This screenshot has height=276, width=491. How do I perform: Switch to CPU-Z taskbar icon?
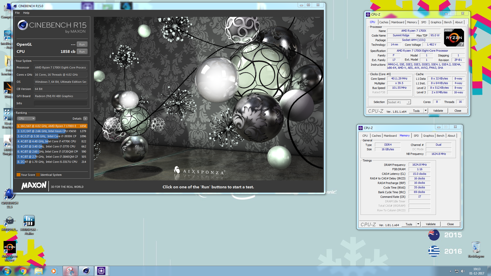tap(101, 271)
